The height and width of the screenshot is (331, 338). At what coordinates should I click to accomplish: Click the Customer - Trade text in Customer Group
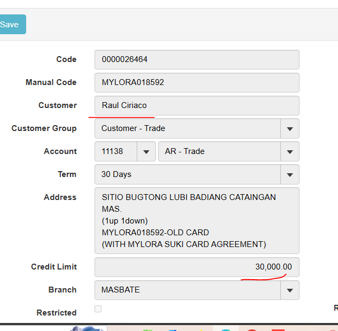pyautogui.click(x=133, y=128)
